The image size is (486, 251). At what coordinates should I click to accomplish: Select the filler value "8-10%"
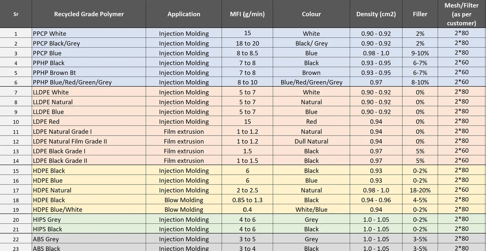pos(420,83)
